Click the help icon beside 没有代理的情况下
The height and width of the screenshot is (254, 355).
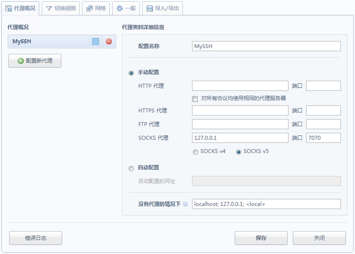coord(185,204)
